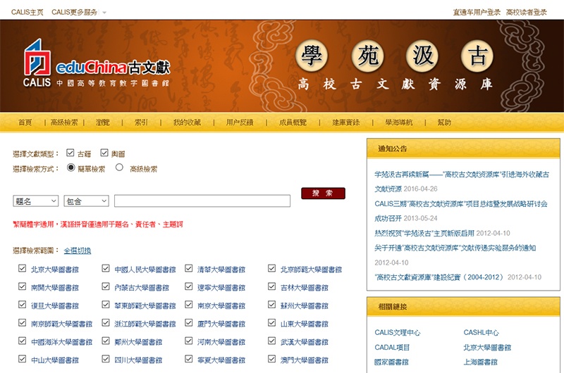Toggle 蘇州大學圖書館 checkbox
This screenshot has height=373, width=564.
click(x=272, y=305)
